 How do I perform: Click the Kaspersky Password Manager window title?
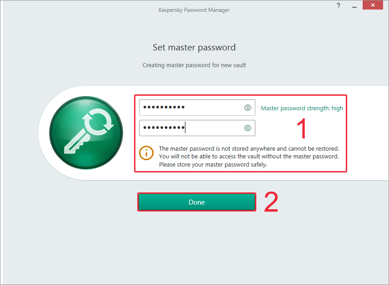(194, 10)
